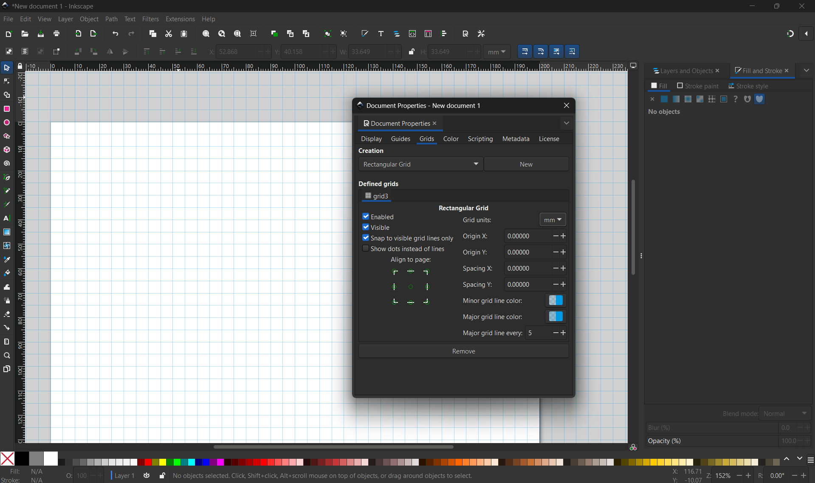Select the Node edit tool
The image size is (815, 483).
(7, 81)
